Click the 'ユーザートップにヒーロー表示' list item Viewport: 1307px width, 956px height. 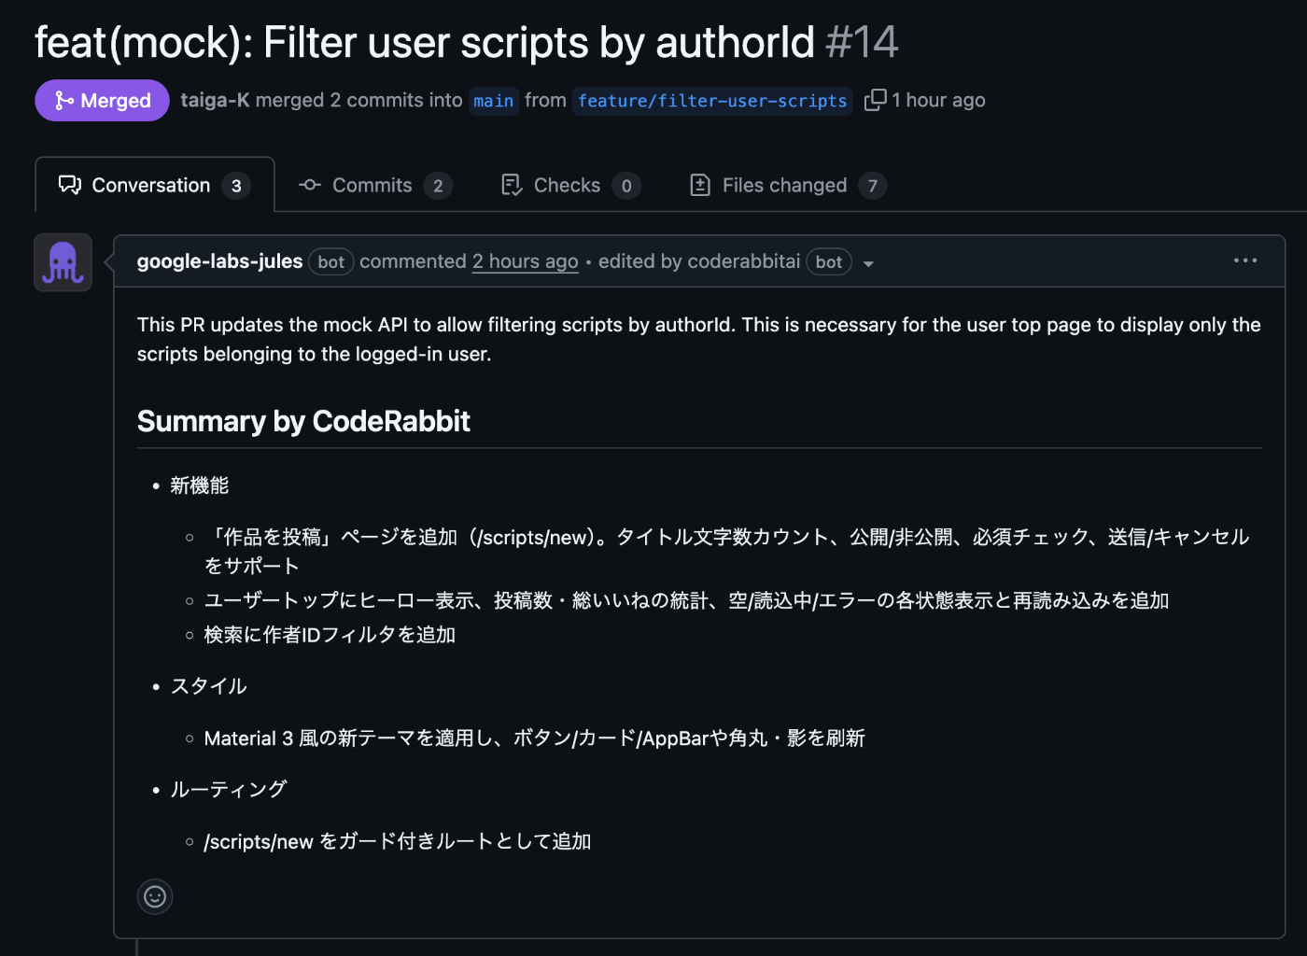(686, 600)
